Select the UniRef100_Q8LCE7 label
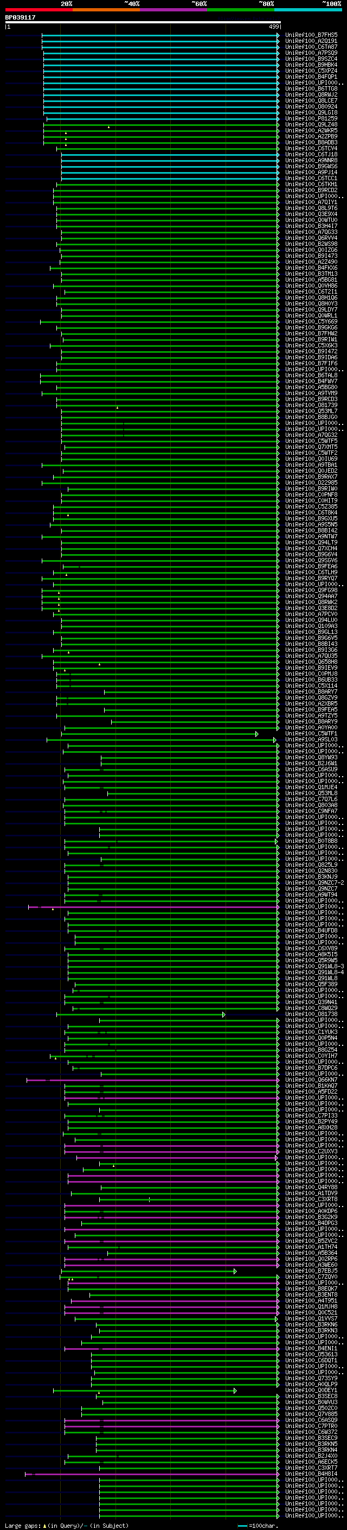Viewport: 347px width, 1530px height. coord(311,100)
